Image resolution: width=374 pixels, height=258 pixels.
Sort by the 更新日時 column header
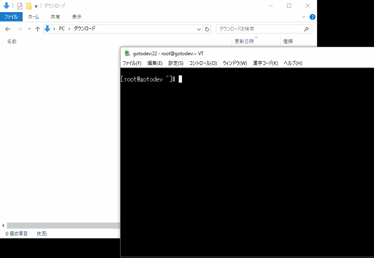244,42
